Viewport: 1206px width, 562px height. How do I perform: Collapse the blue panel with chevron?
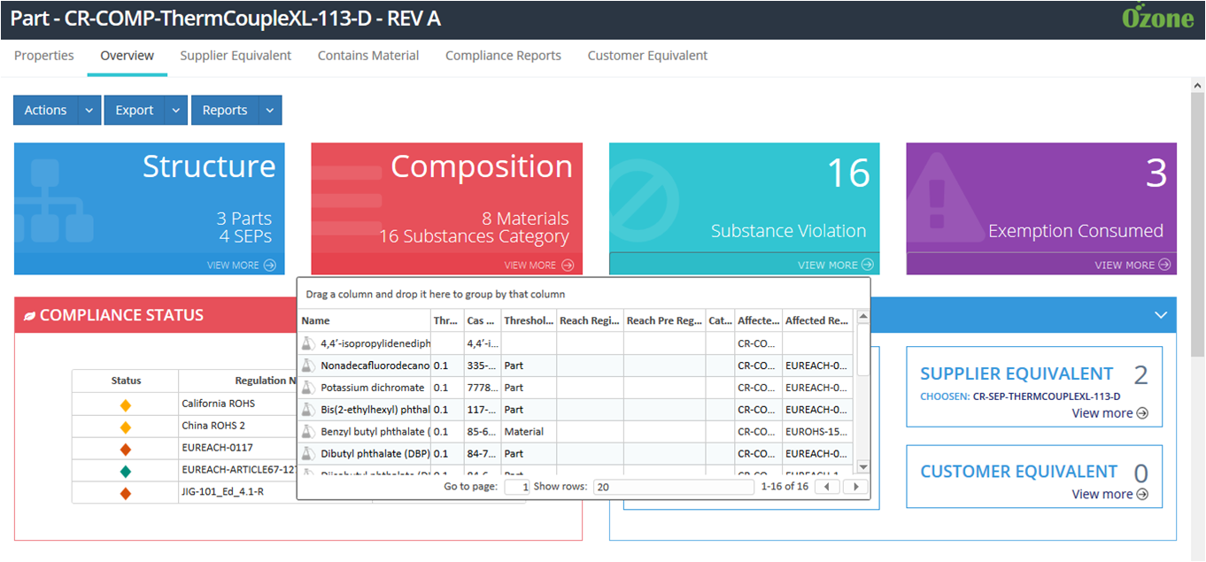click(1161, 315)
